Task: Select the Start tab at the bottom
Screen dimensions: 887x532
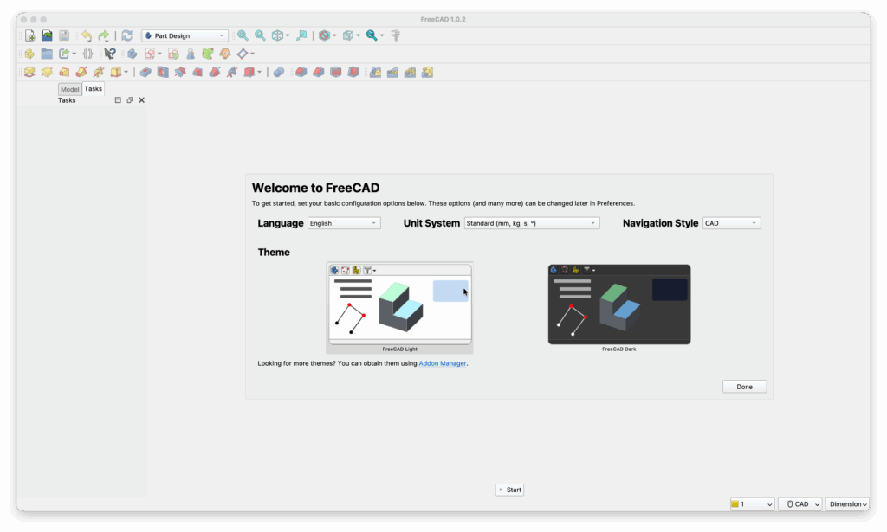Action: point(511,489)
